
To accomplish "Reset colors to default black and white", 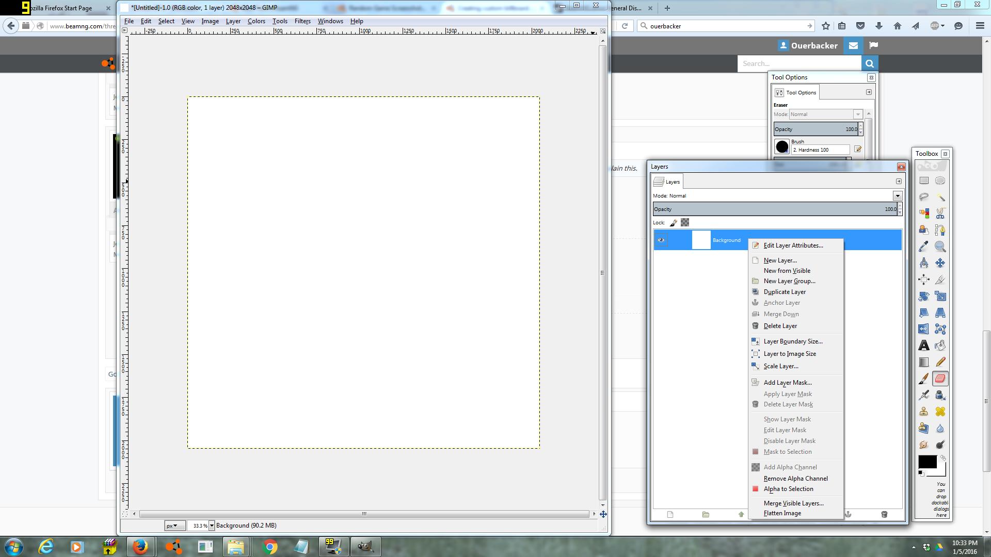I will [921, 473].
